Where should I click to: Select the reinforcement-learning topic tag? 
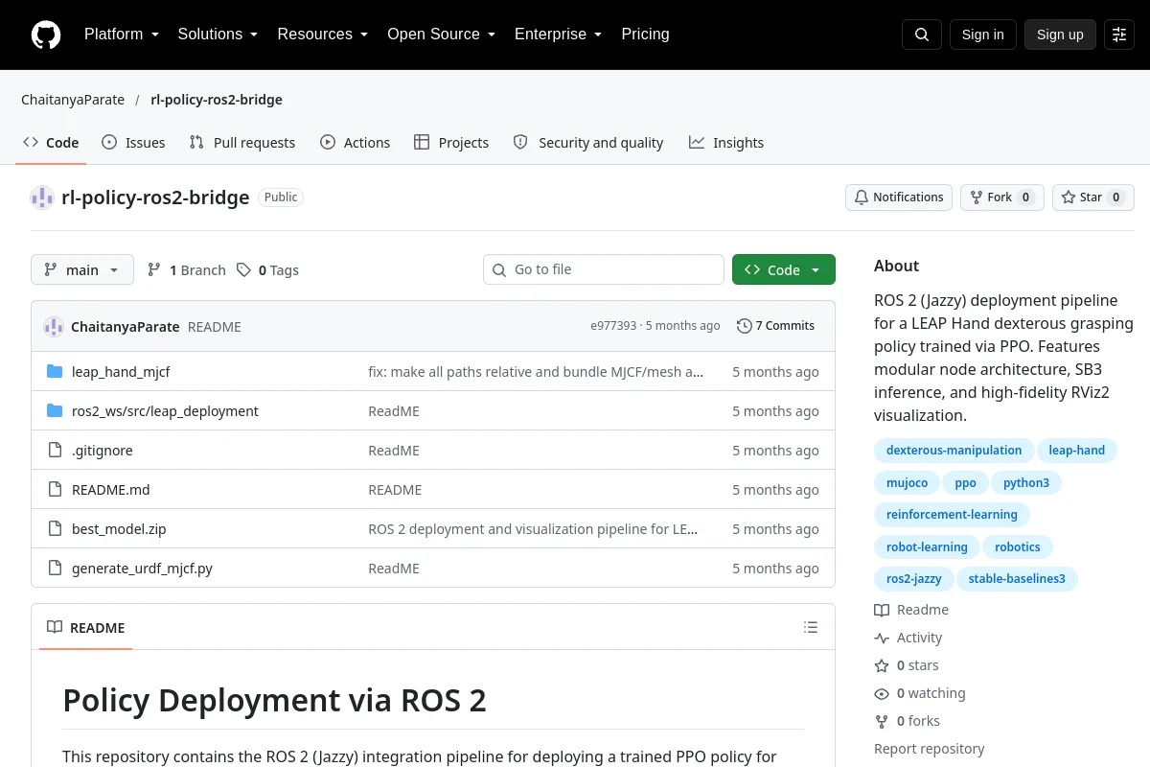point(952,515)
